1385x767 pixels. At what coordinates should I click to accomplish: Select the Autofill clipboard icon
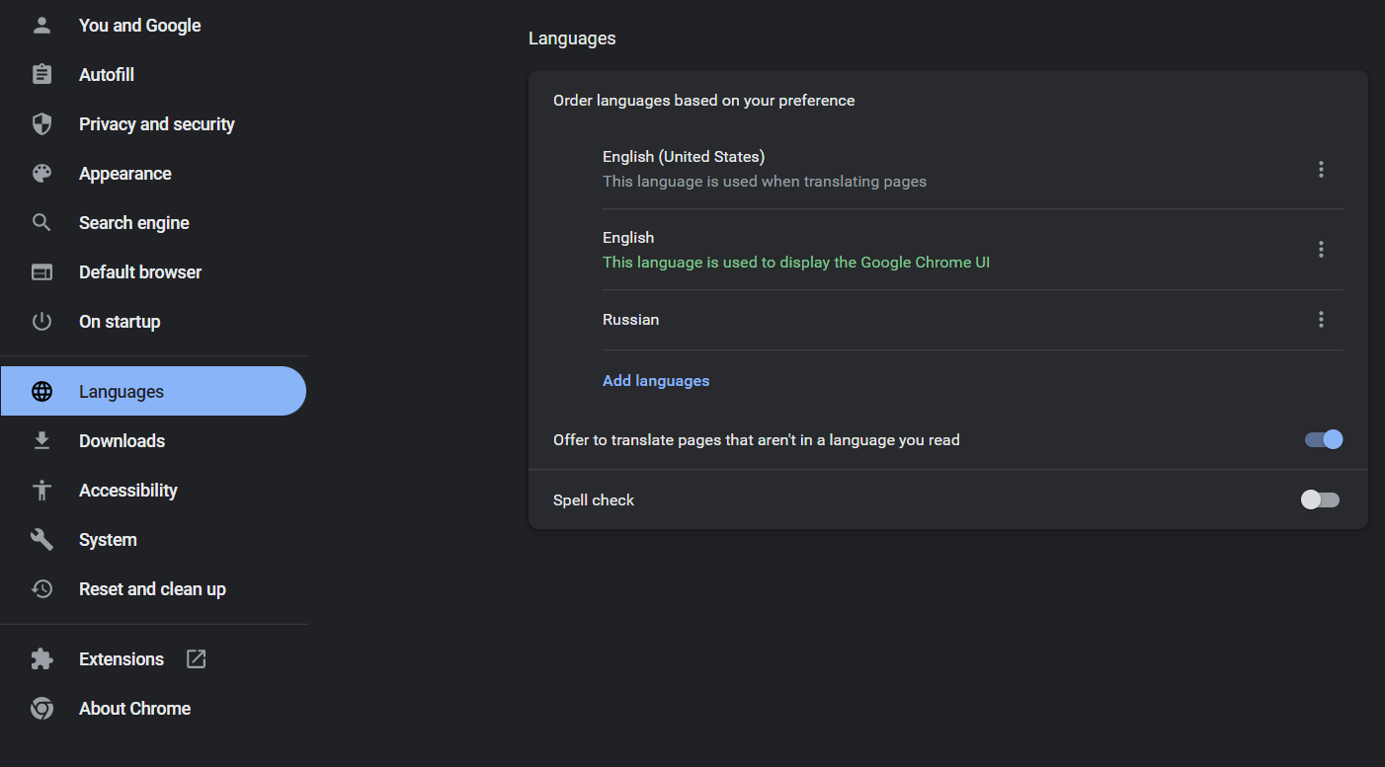[41, 74]
